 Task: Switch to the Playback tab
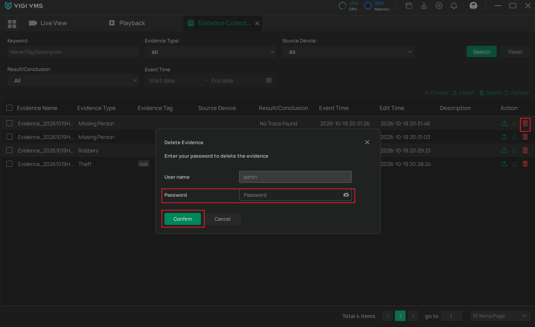[x=127, y=23]
